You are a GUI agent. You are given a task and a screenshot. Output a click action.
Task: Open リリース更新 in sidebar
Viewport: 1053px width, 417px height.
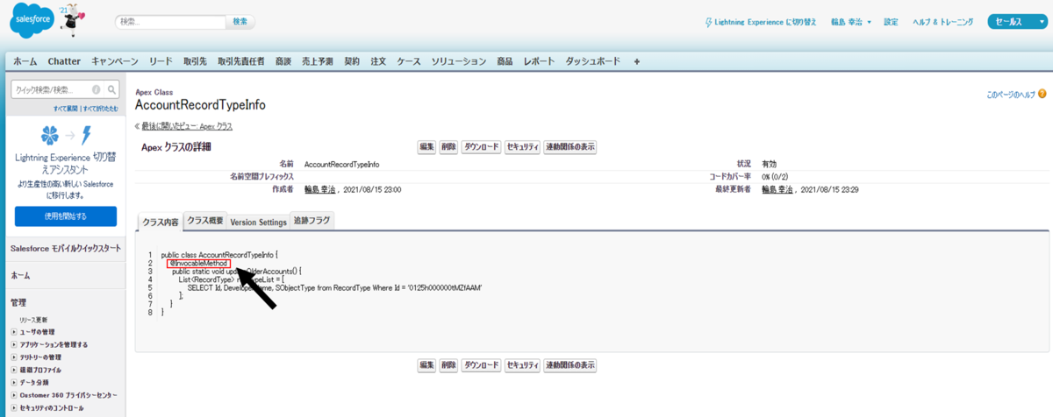[x=32, y=320]
